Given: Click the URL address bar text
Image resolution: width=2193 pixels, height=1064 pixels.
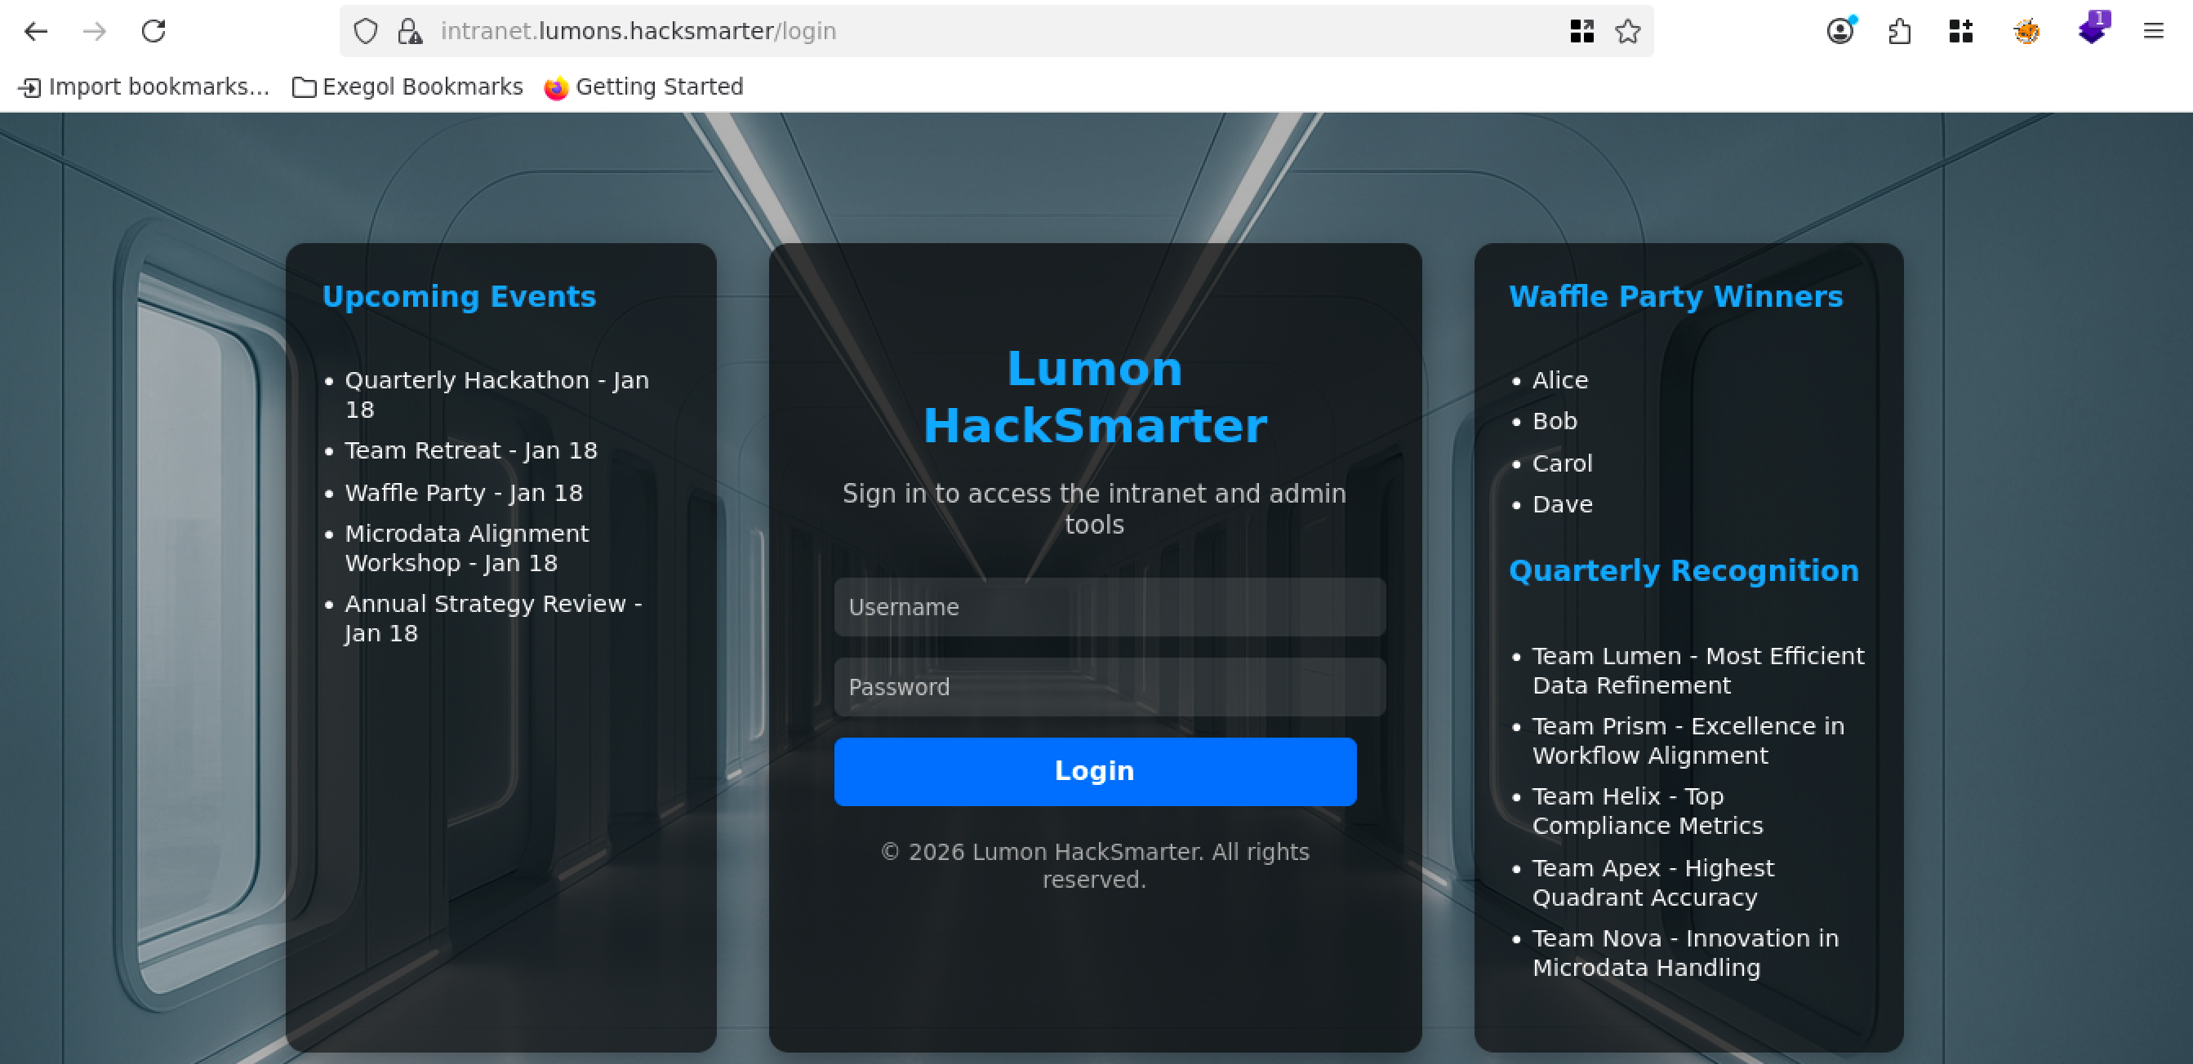Looking at the screenshot, I should click(x=638, y=32).
